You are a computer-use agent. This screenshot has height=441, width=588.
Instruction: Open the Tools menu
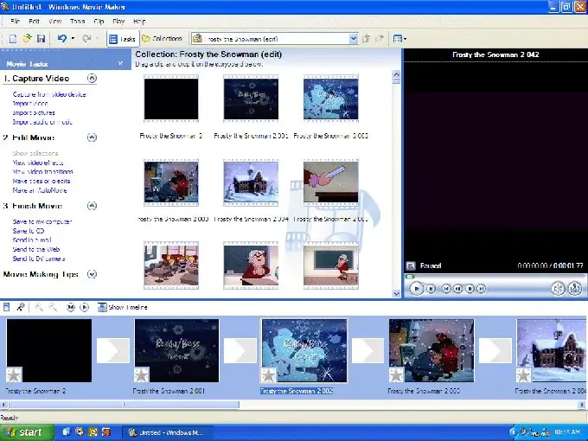click(77, 22)
